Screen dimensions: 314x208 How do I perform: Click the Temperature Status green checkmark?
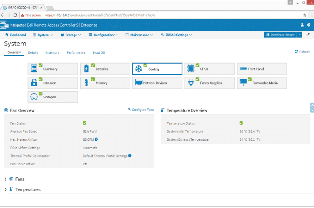coord(241,123)
